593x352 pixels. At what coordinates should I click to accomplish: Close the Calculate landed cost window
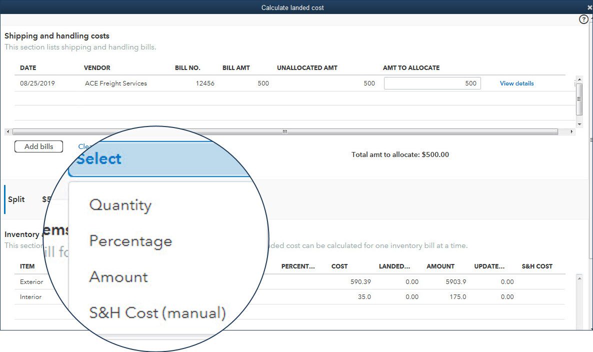click(x=589, y=7)
